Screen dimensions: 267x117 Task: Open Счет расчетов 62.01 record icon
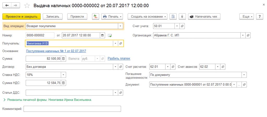pyautogui.click(x=173, y=67)
